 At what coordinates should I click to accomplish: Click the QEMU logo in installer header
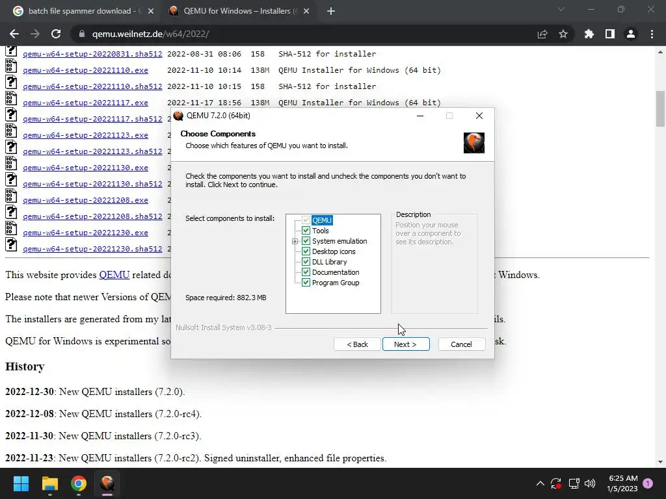tap(474, 142)
